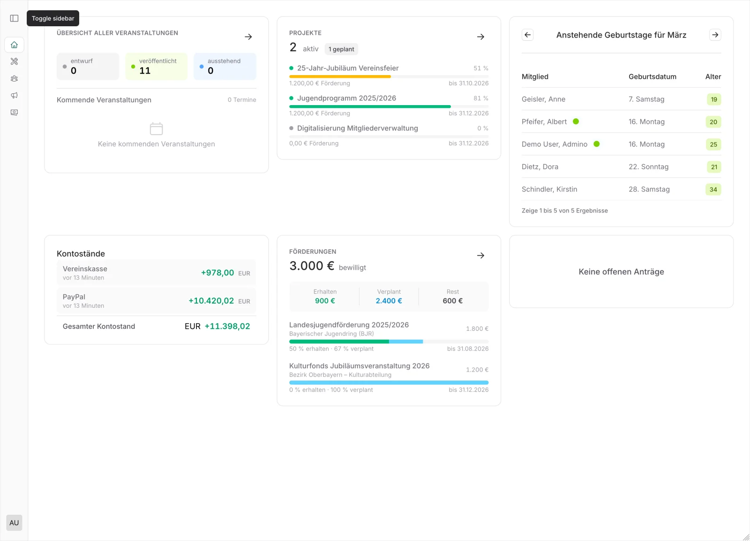Click the 3.000 € bewilligt amount

328,266
